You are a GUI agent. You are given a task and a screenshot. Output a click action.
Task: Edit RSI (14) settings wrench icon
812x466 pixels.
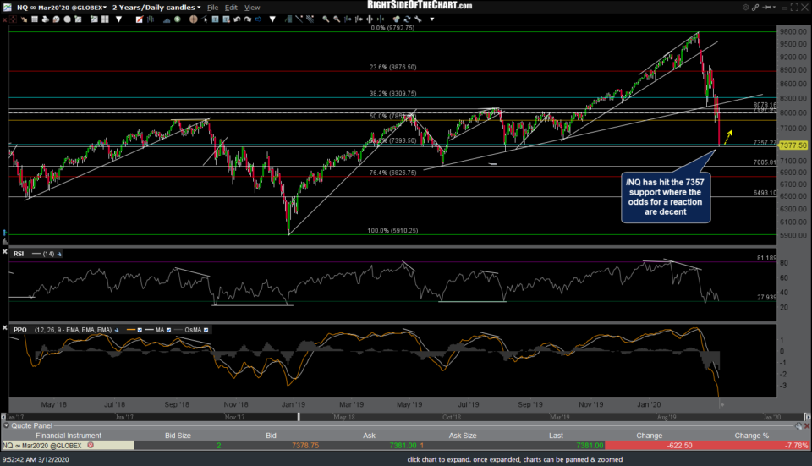click(x=59, y=254)
